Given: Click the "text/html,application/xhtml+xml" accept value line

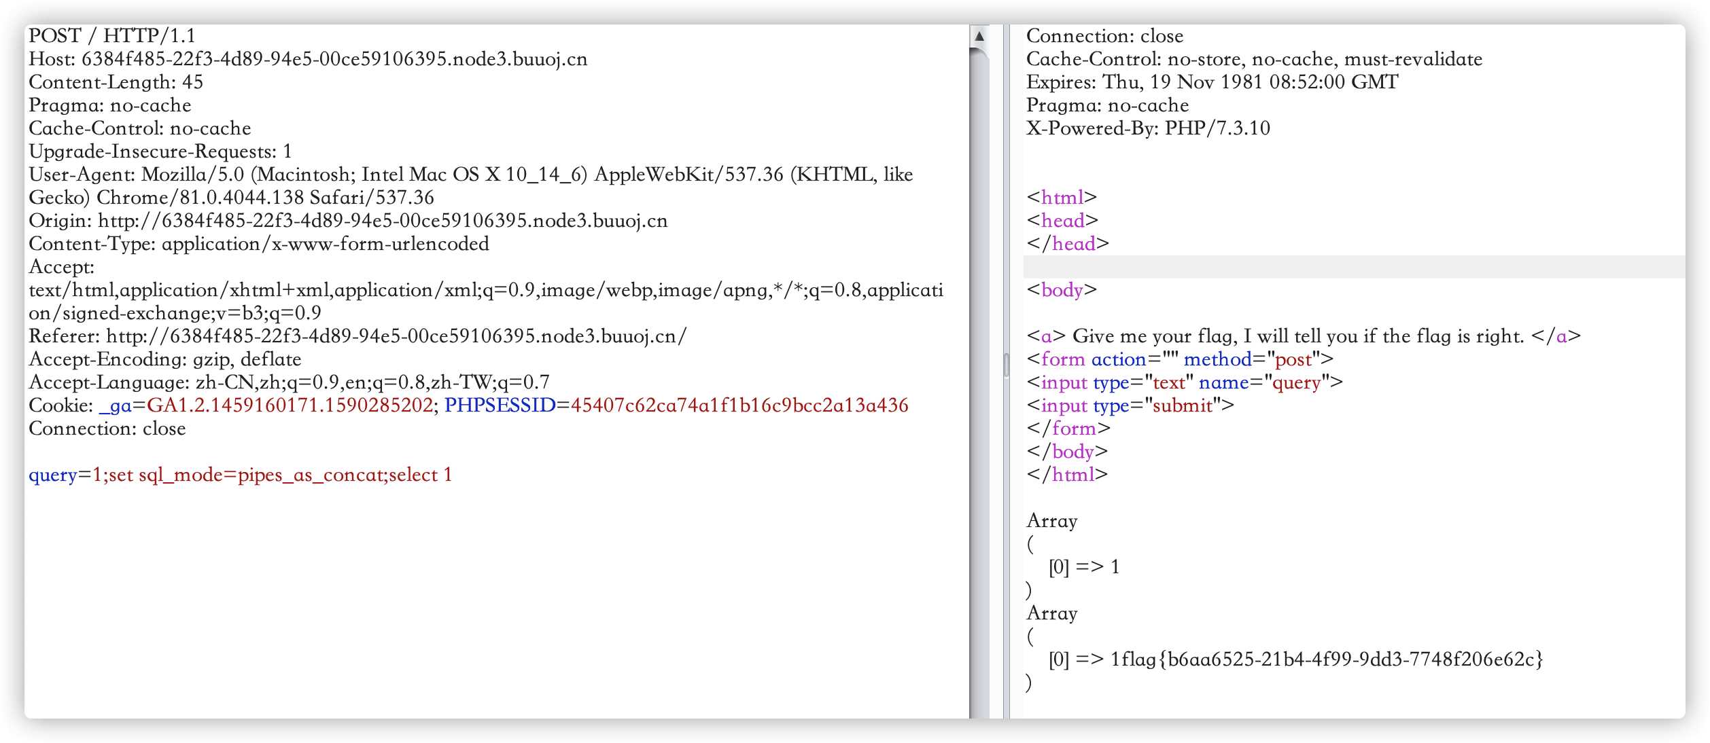Looking at the screenshot, I should point(486,290).
